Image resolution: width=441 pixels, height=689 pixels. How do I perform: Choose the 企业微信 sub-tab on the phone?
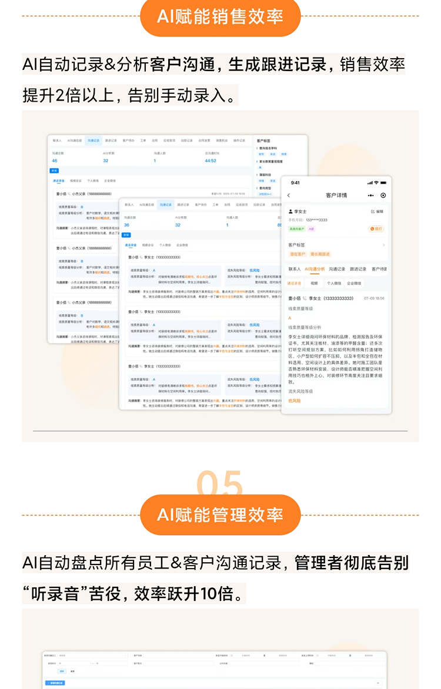354,284
